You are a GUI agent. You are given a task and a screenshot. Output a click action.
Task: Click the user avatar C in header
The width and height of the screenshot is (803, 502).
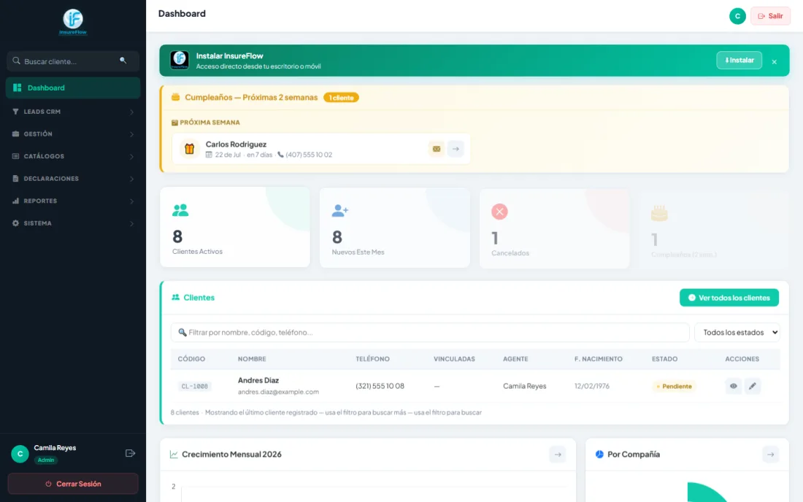737,16
